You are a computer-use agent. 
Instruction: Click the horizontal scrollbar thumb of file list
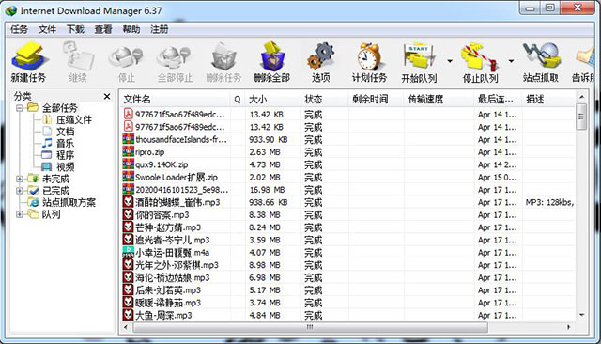pos(311,327)
